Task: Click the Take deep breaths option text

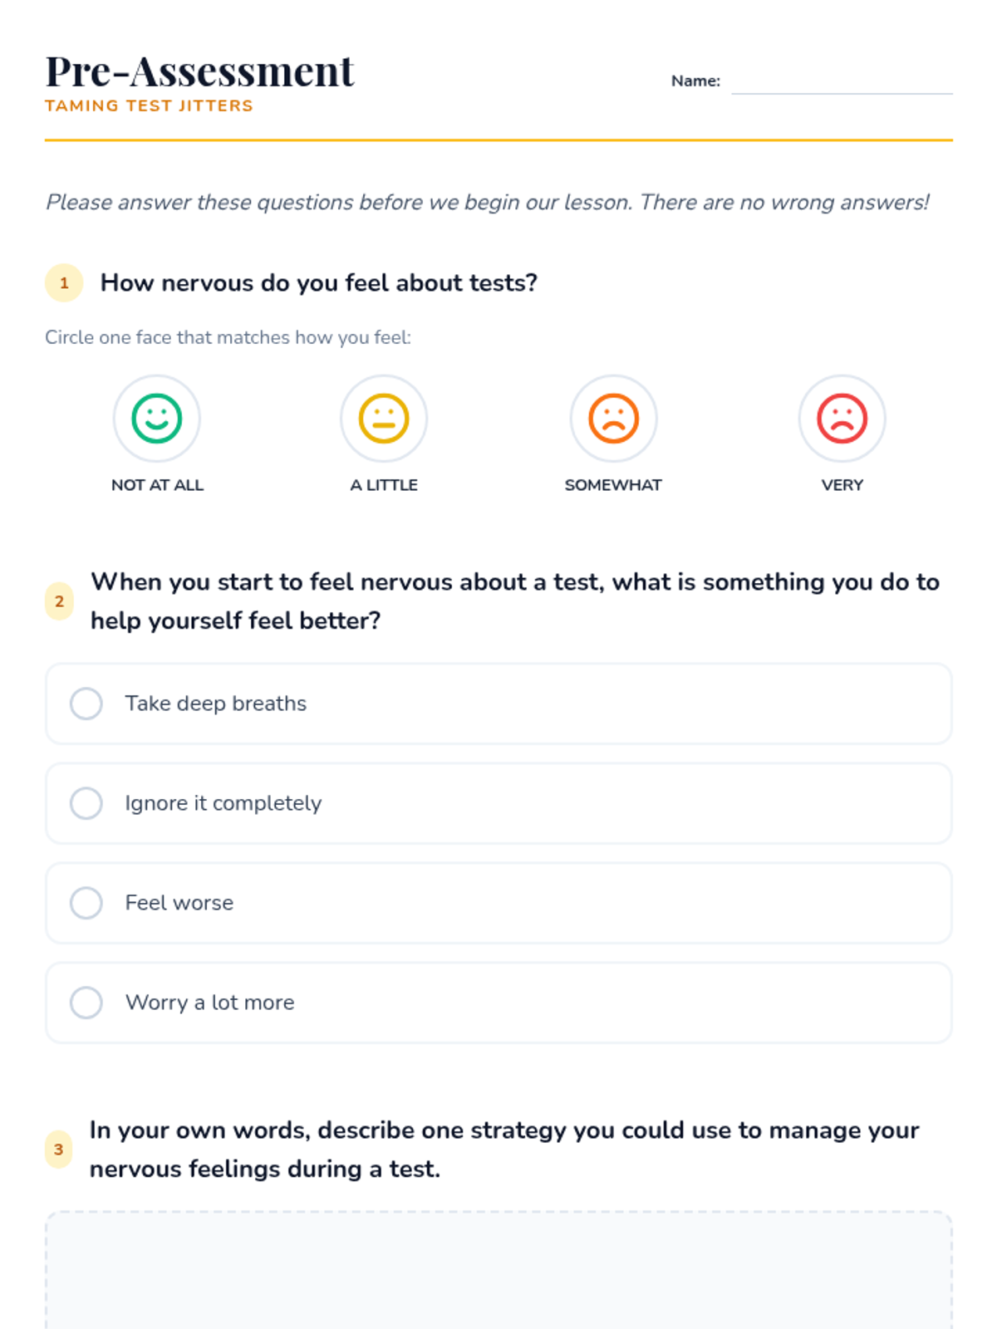Action: click(216, 704)
